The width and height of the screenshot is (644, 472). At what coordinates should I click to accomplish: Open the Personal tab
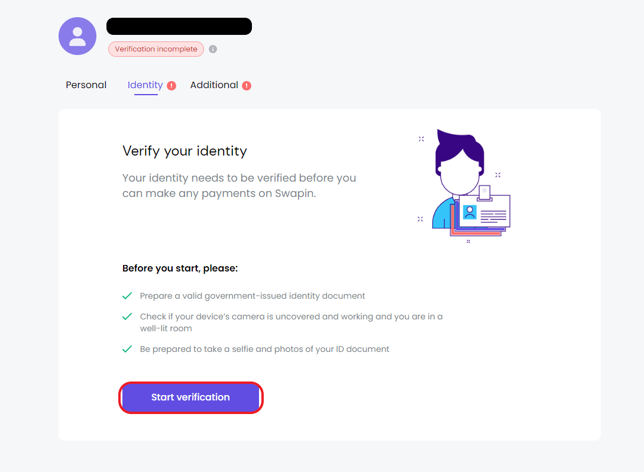pyautogui.click(x=86, y=85)
